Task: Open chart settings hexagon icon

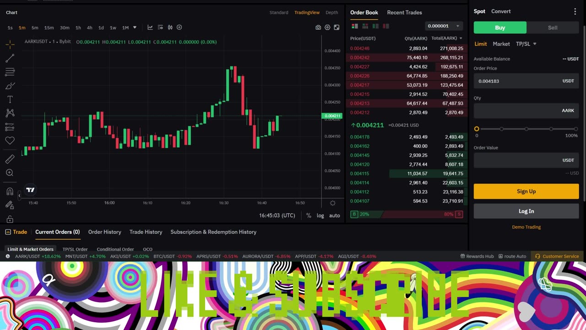Action: [327, 27]
